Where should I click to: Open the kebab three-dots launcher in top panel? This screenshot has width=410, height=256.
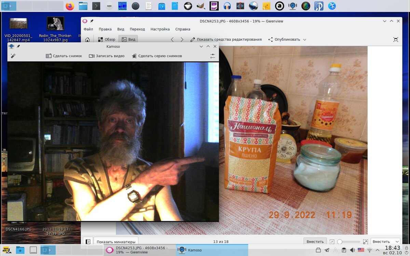coord(109,6)
